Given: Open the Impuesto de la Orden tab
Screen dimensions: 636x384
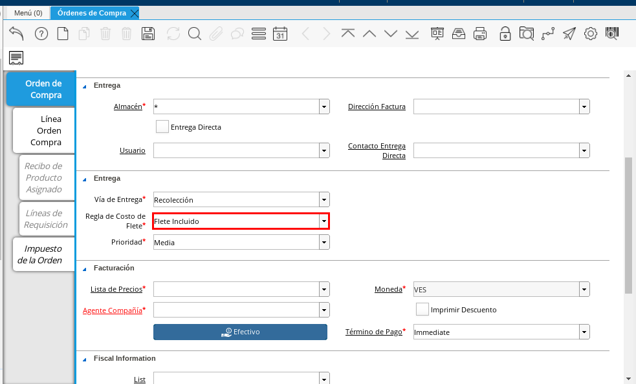Looking at the screenshot, I should coord(43,254).
